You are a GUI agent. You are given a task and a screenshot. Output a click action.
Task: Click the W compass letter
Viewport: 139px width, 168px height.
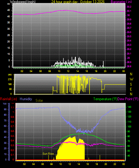click(131, 79)
